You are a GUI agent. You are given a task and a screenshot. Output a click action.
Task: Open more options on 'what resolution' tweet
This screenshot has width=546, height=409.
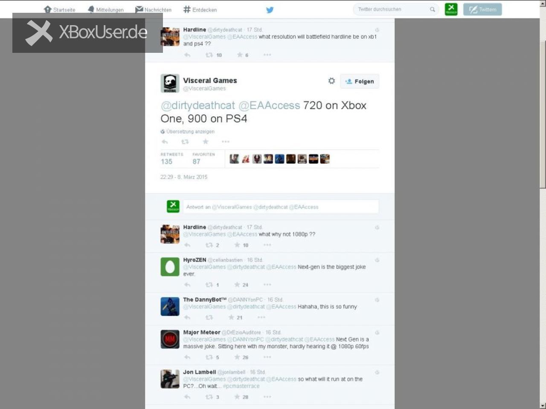pyautogui.click(x=267, y=55)
